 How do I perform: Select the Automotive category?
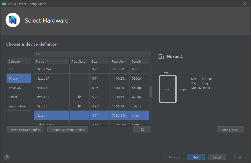(19, 106)
